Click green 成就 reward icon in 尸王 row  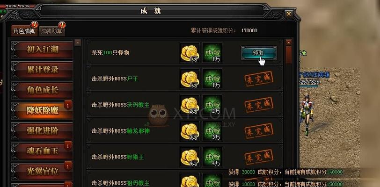point(212,79)
